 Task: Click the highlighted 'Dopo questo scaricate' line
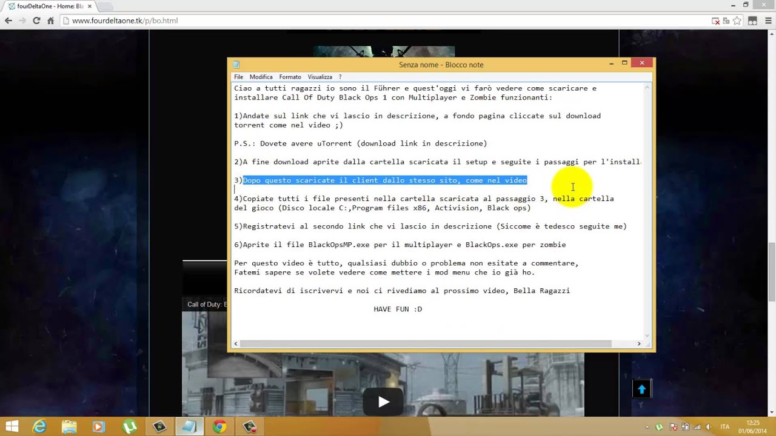pyautogui.click(x=385, y=180)
